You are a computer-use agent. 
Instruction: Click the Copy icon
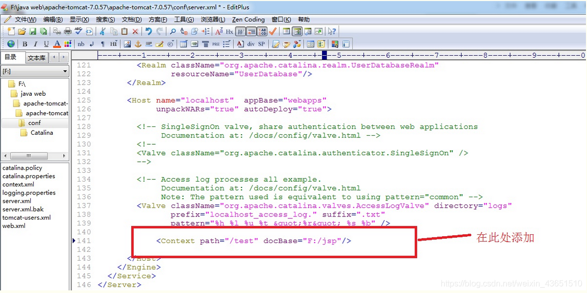click(x=114, y=31)
